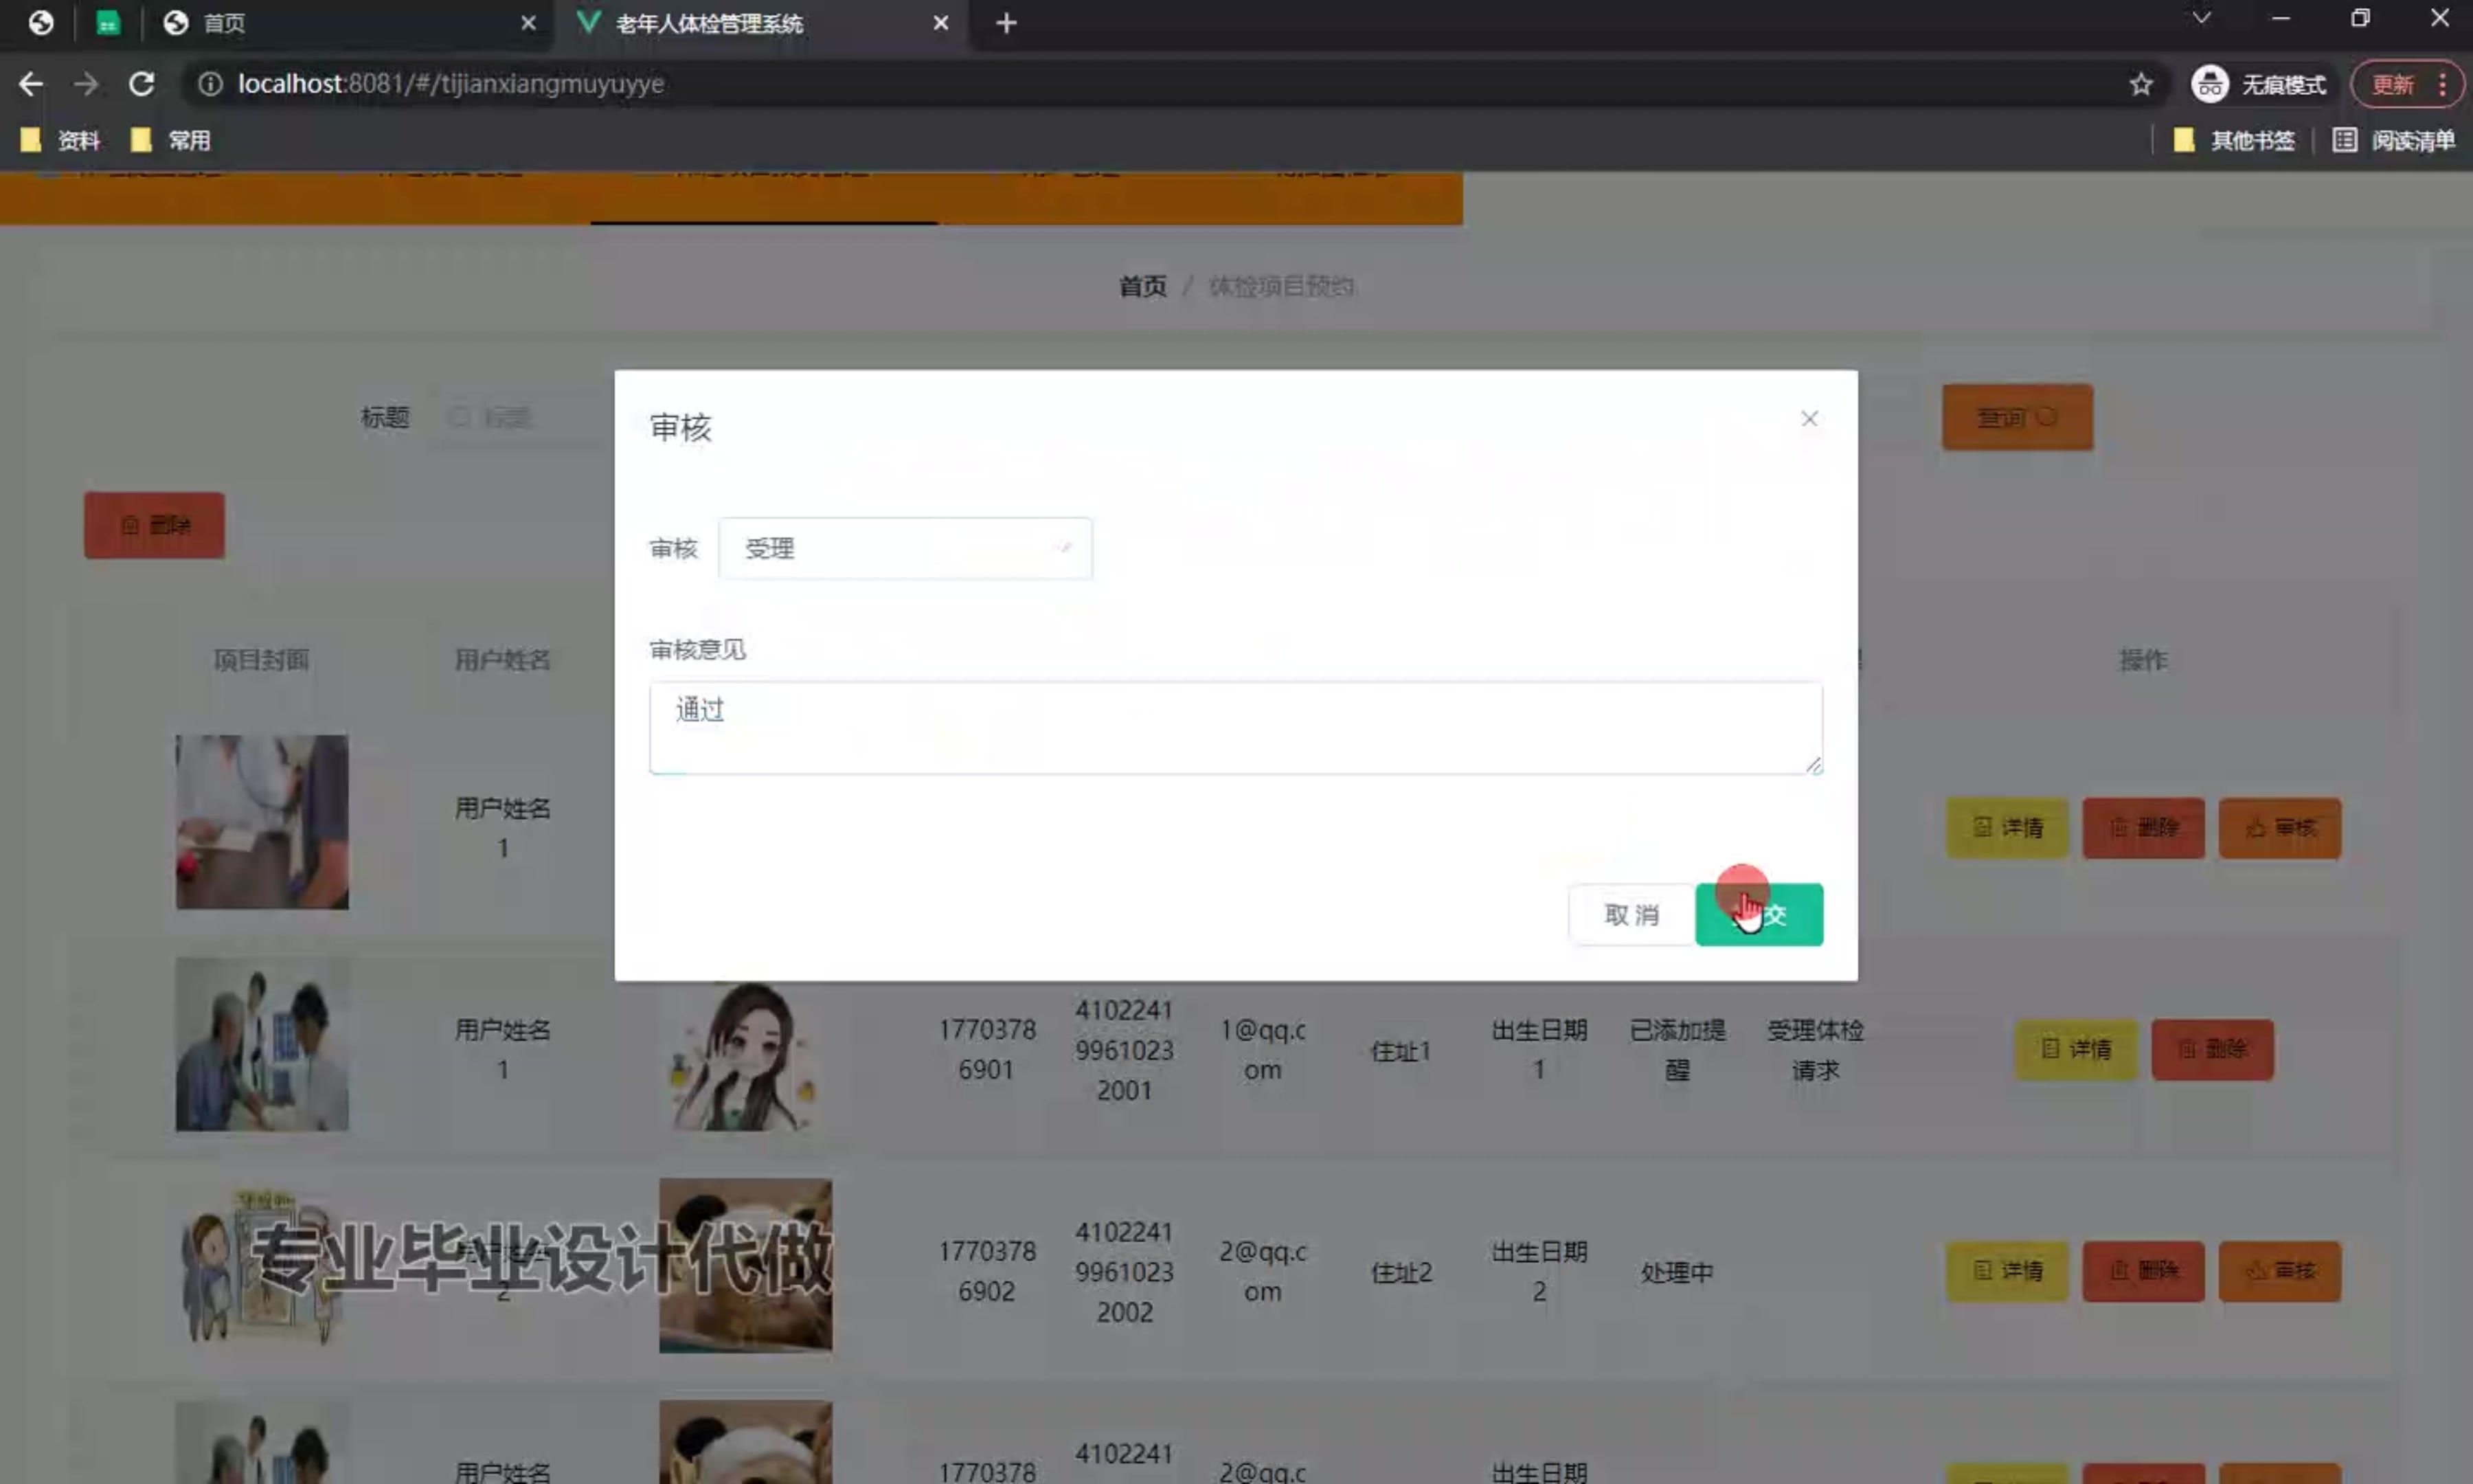This screenshot has width=2473, height=1484.
Task: Open the browser three-dot menu
Action: click(2442, 84)
